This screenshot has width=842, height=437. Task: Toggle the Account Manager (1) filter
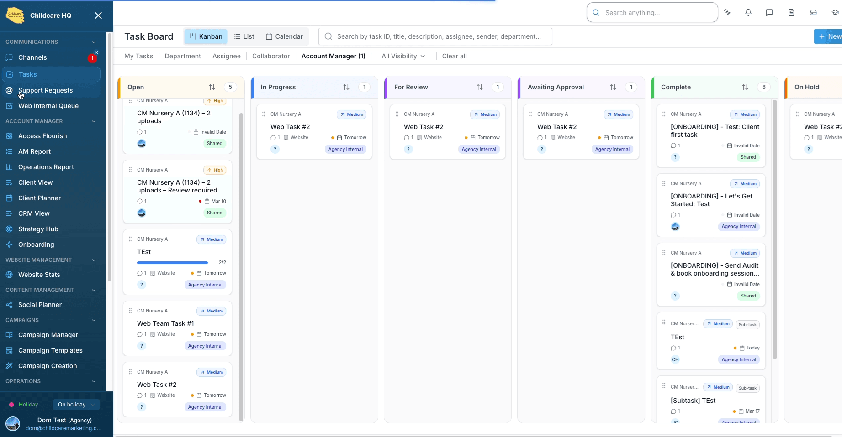(x=334, y=56)
